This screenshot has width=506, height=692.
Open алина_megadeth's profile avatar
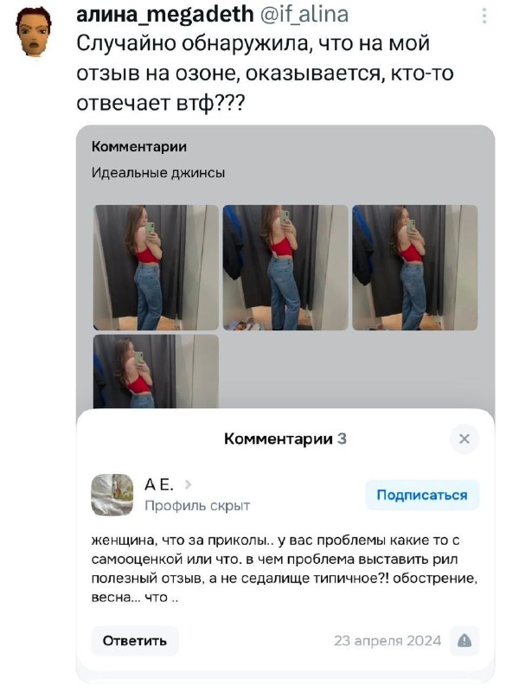pyautogui.click(x=33, y=32)
